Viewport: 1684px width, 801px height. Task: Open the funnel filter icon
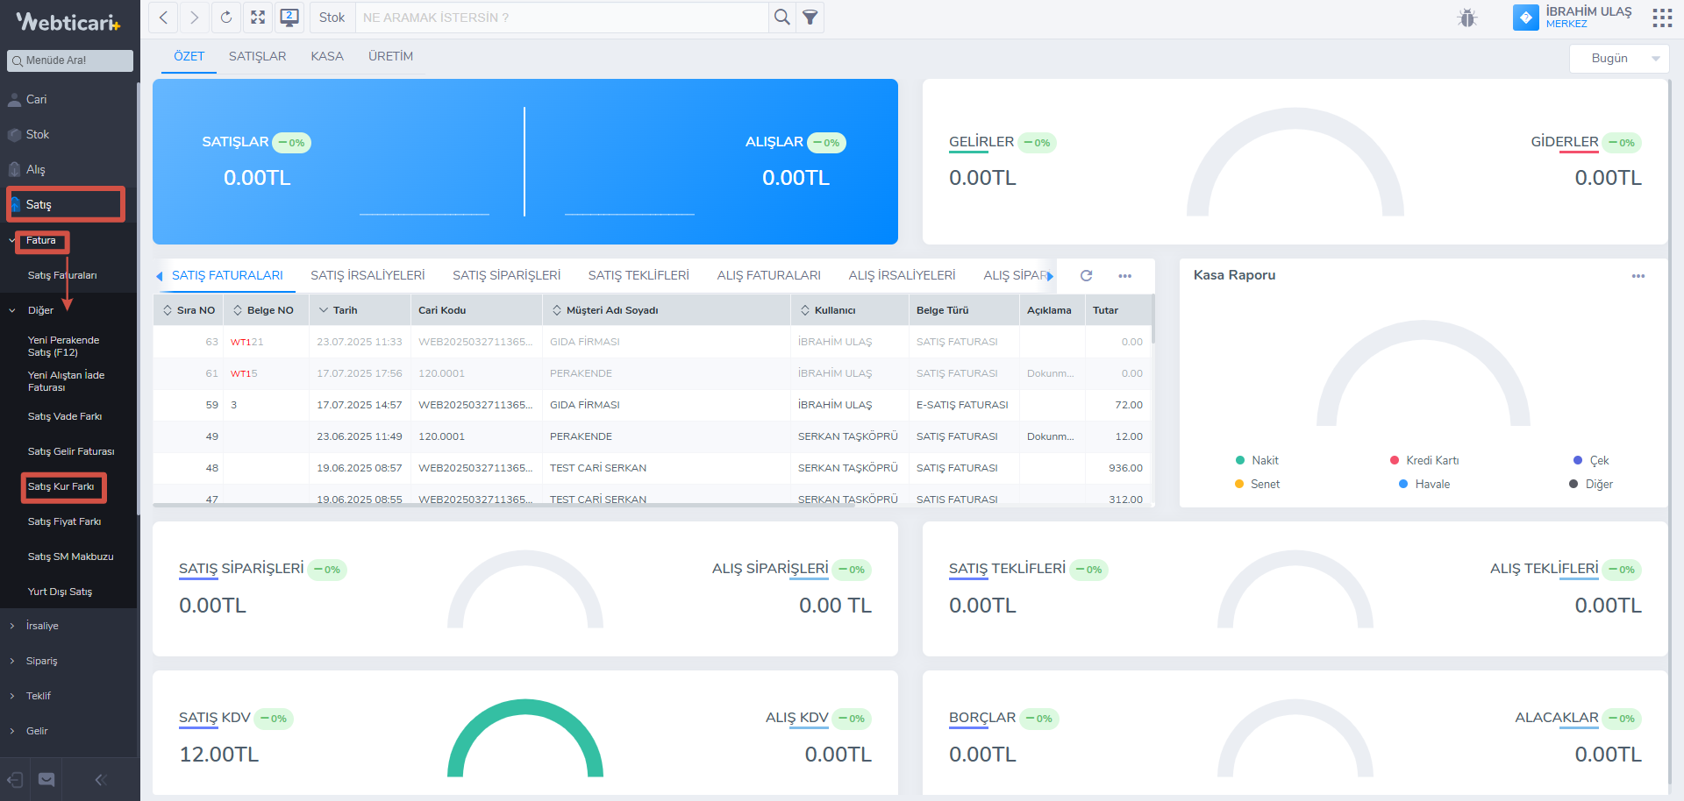click(x=810, y=18)
